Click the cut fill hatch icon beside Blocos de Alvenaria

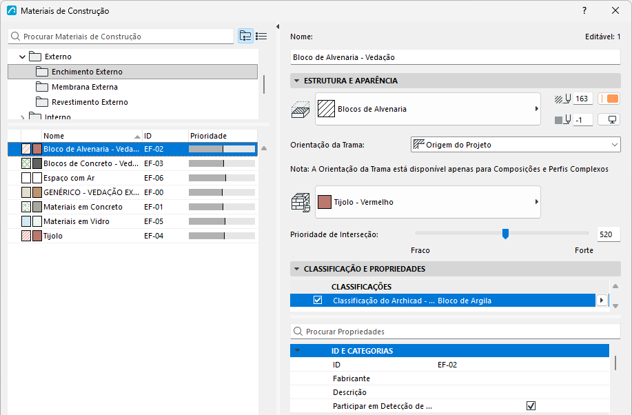coord(300,110)
